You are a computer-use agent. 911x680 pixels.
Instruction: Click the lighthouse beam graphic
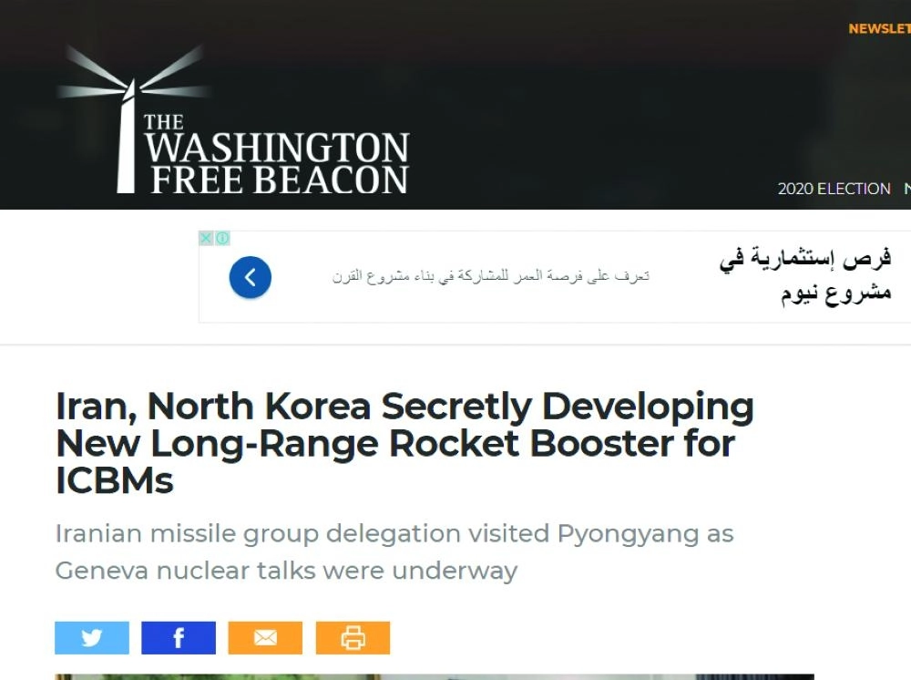[x=133, y=73]
